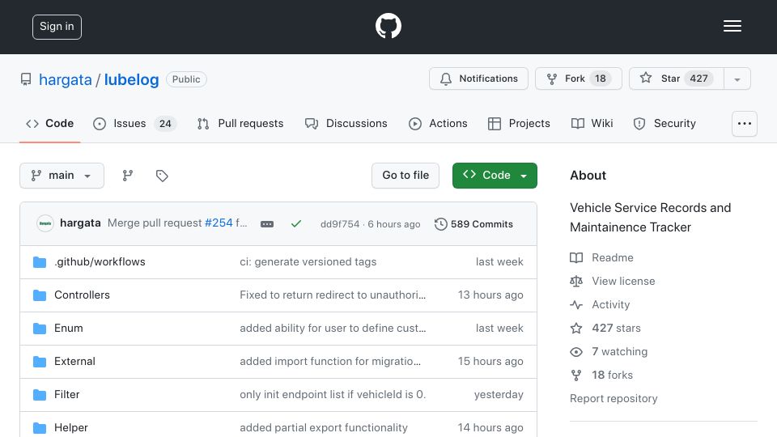Image resolution: width=777 pixels, height=437 pixels.
Task: View branches using the branch icon
Action: [128, 176]
